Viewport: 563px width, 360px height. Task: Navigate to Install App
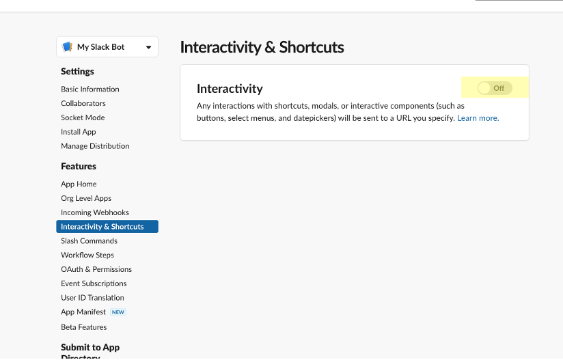[x=79, y=132]
